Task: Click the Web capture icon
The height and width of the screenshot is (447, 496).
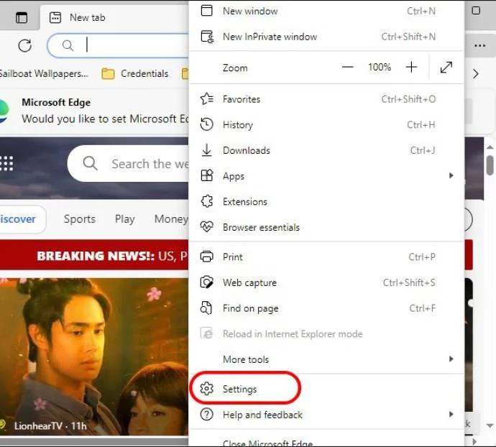Action: (x=206, y=282)
